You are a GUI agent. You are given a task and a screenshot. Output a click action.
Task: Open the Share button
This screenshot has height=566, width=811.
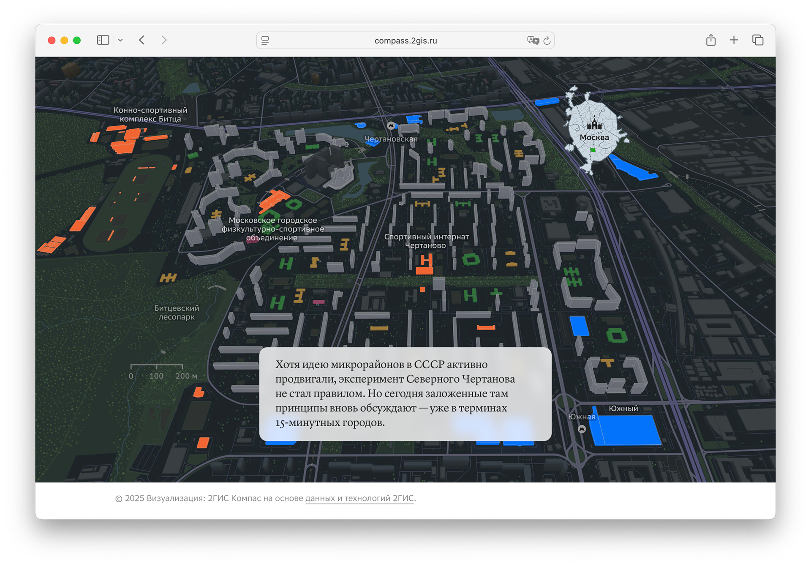click(x=711, y=40)
